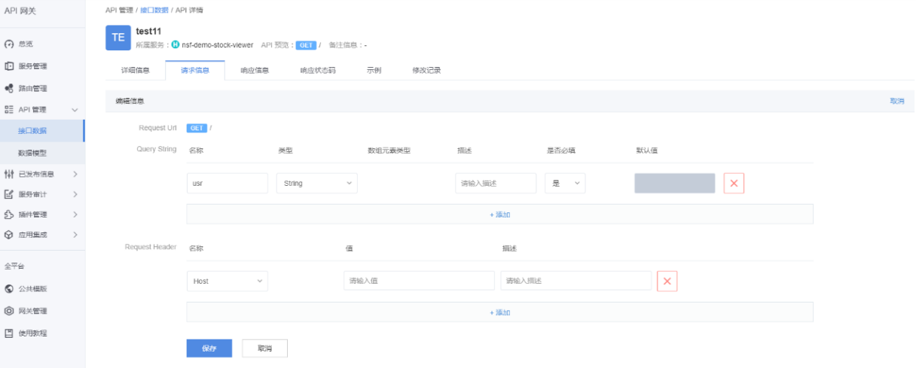Click the 网关管理 gateway icon
The image size is (916, 368).
coord(9,311)
